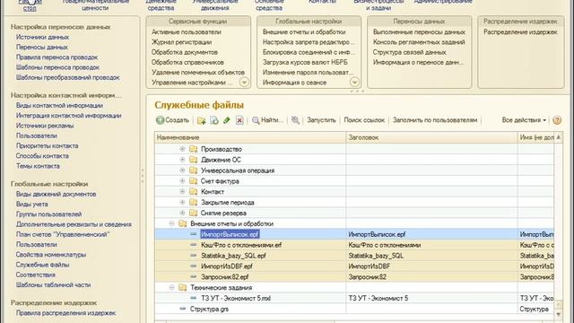
Task: Open Структура связей данных link
Action: [x=409, y=52]
